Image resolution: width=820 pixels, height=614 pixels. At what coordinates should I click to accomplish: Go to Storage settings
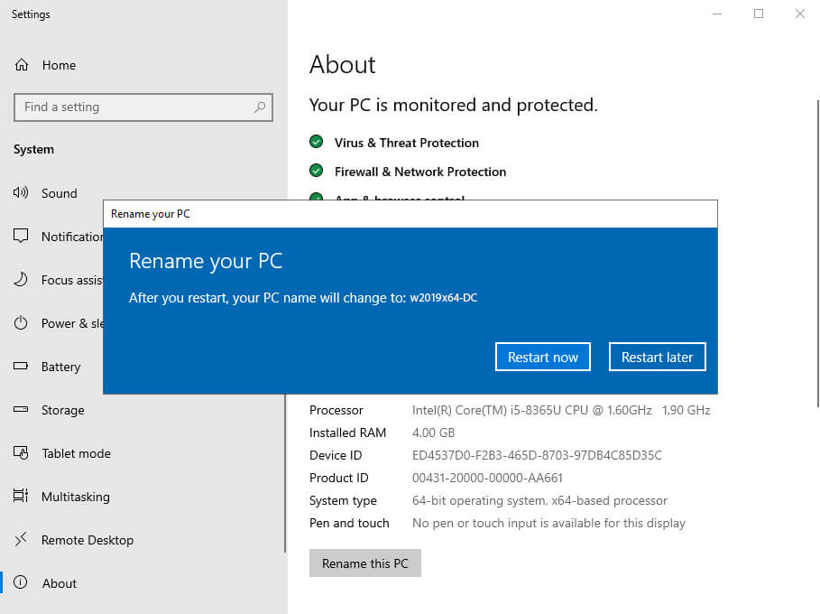63,410
